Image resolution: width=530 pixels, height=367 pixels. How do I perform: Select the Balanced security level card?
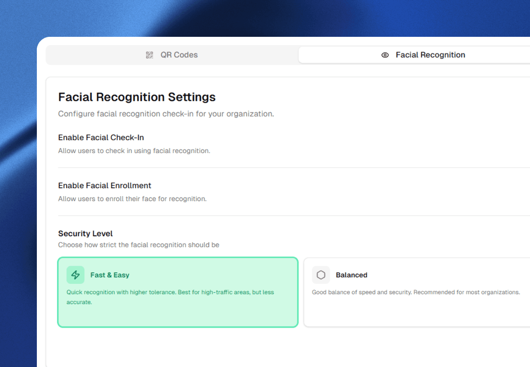click(417, 292)
